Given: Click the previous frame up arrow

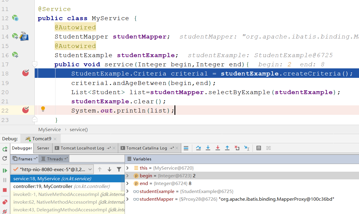Looking at the screenshot, I should tap(100, 169).
